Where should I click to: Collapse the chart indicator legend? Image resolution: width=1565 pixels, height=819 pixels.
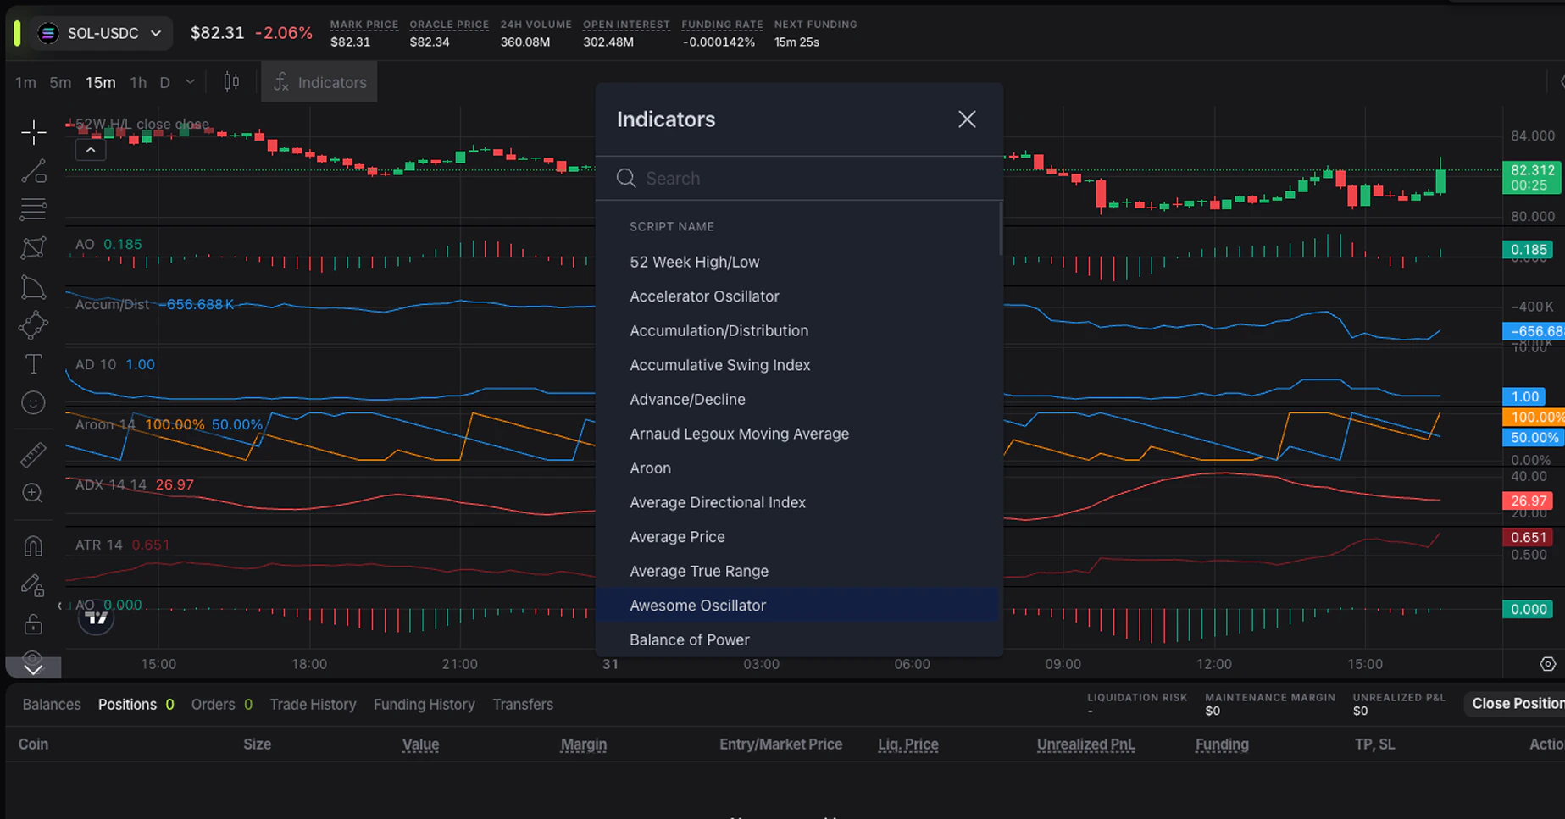pos(90,151)
